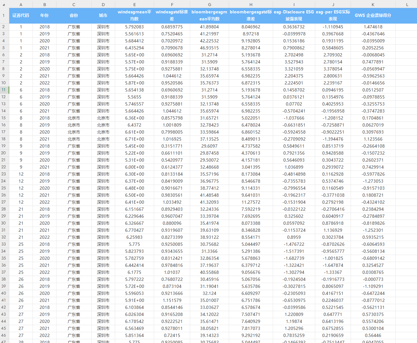Click the cell with value 3.527943

tap(294, 62)
